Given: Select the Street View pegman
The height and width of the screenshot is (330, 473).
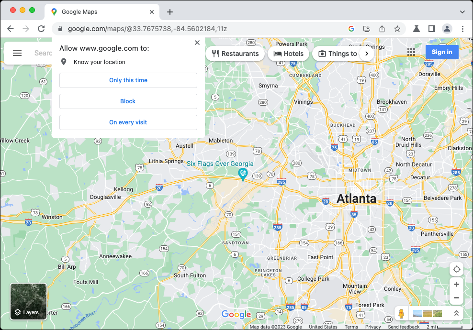Looking at the screenshot, I should [x=401, y=314].
